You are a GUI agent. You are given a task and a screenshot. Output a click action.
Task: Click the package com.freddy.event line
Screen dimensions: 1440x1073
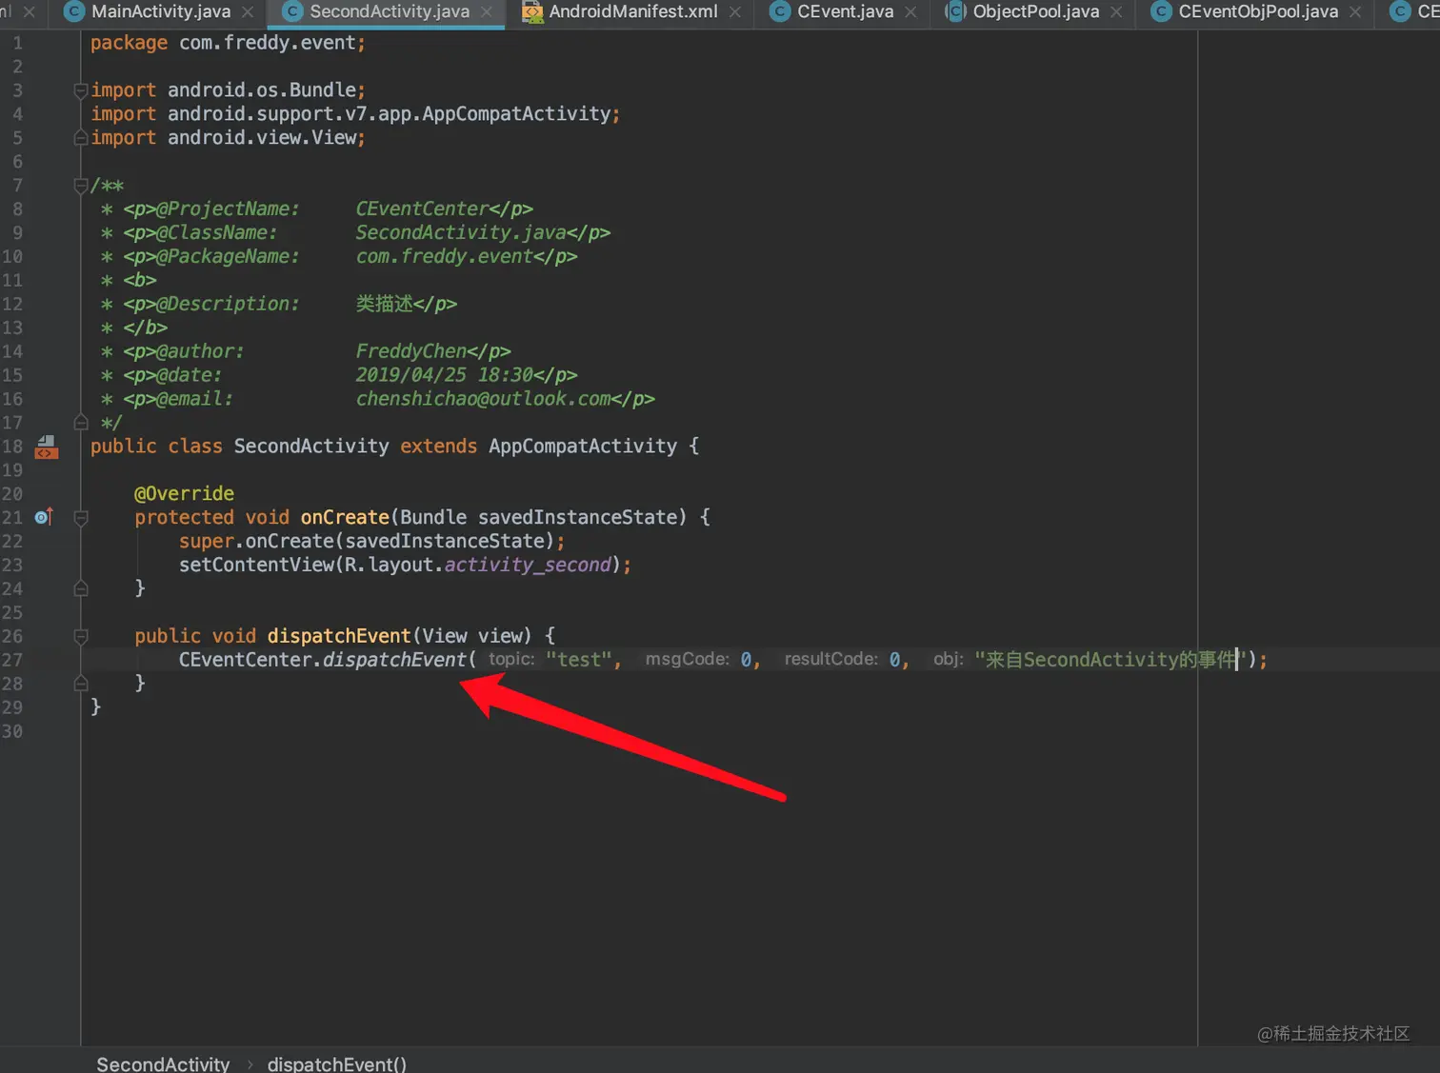pyautogui.click(x=228, y=43)
